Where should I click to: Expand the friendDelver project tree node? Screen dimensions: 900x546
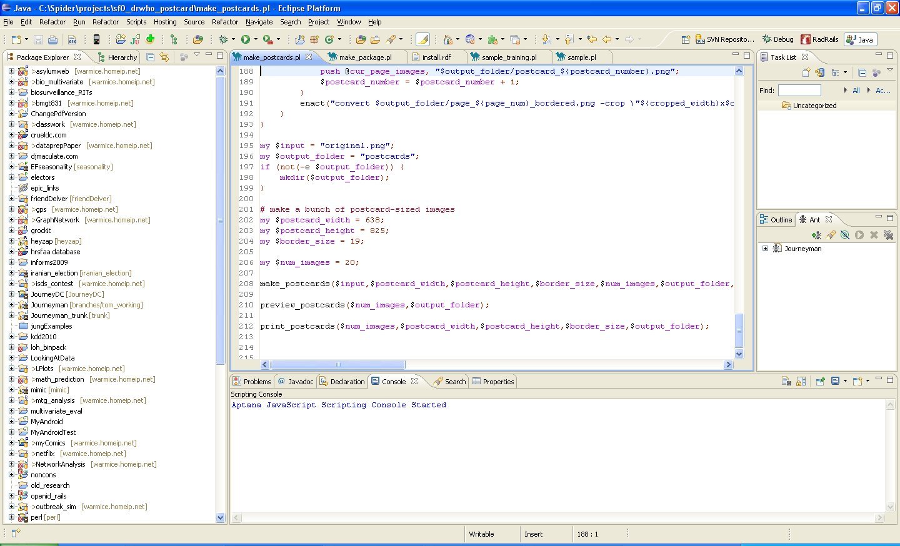click(11, 199)
